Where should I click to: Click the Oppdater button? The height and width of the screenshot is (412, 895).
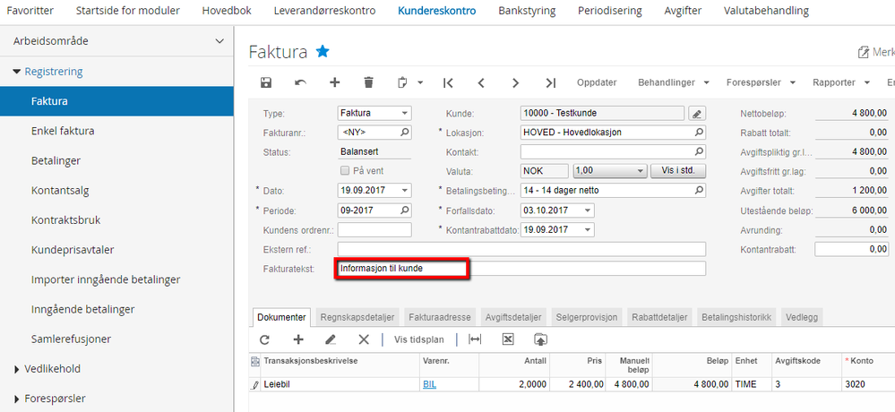[597, 82]
